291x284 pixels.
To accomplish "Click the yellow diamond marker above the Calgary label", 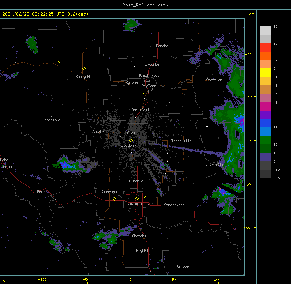I will pyautogui.click(x=137, y=199).
